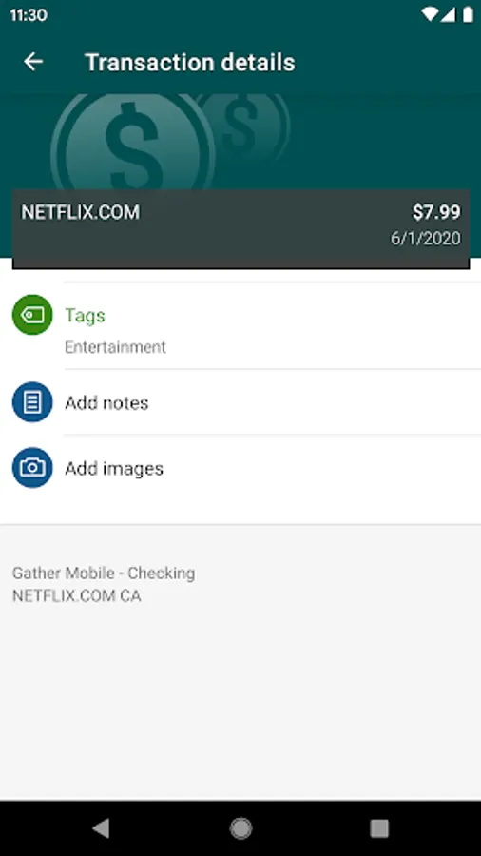Click the Transaction details title
Image resolution: width=481 pixels, height=856 pixels.
(190, 62)
